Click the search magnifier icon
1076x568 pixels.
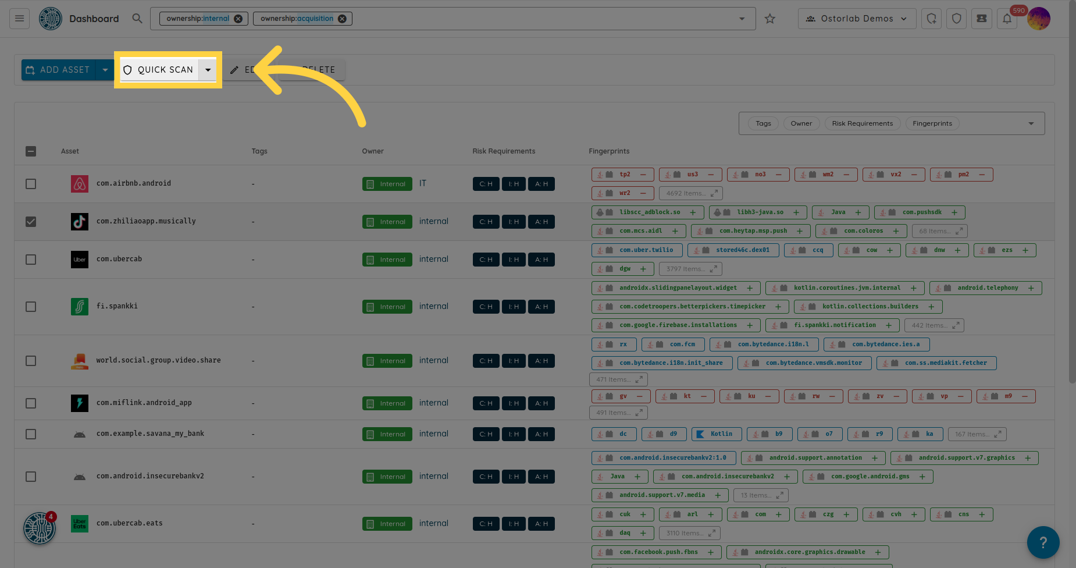[x=137, y=19]
